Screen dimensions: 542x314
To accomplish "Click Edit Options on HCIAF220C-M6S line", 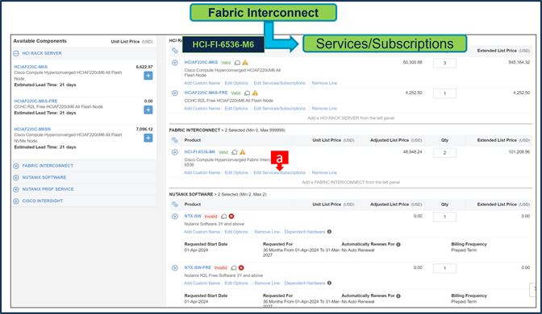I will [x=236, y=83].
